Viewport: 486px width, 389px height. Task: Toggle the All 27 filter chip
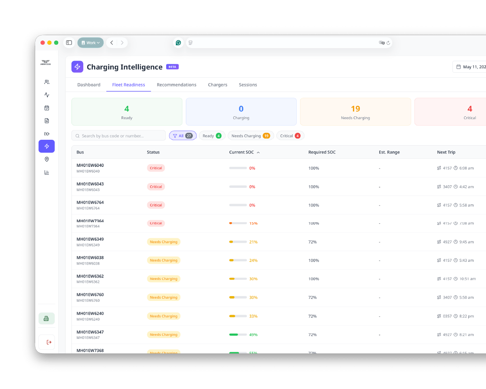[183, 136]
